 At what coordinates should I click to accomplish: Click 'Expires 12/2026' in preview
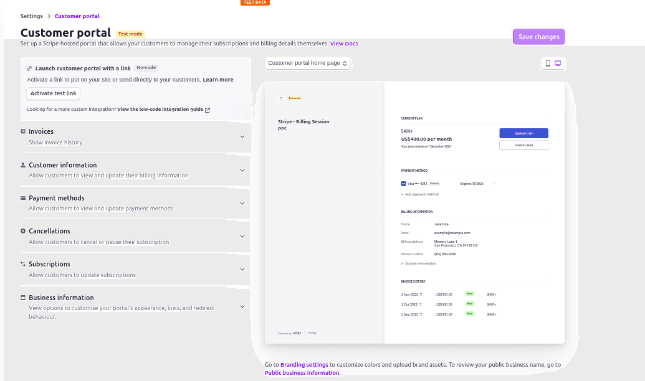click(471, 184)
